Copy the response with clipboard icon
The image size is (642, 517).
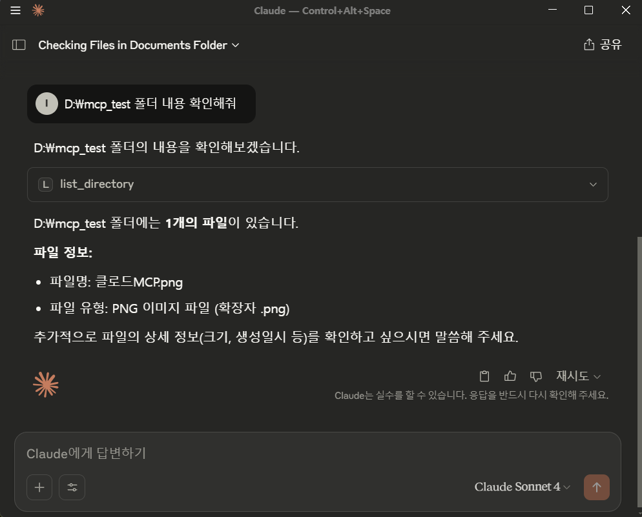coord(484,376)
